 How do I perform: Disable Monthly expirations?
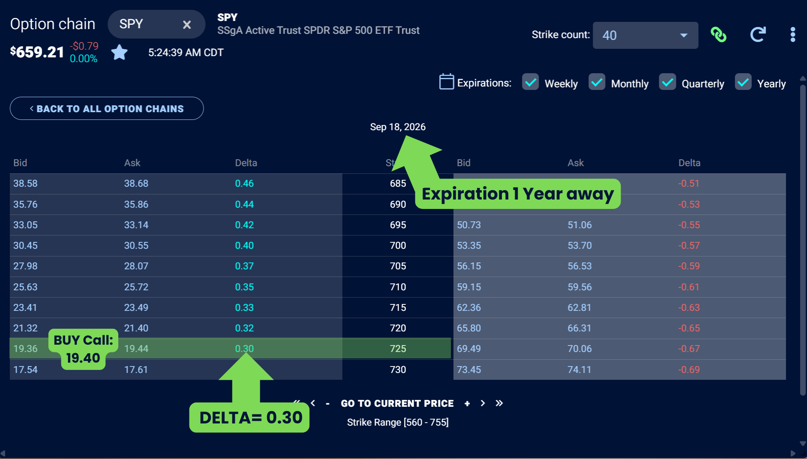(597, 81)
